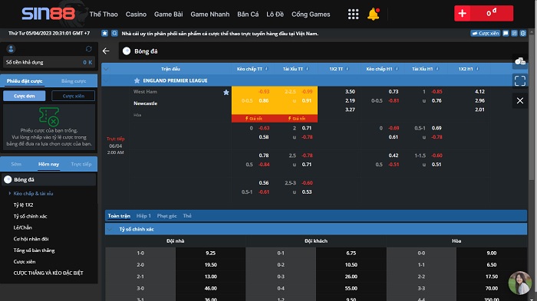Open the settings gear icon at top right

(523, 33)
